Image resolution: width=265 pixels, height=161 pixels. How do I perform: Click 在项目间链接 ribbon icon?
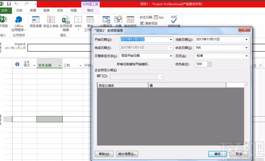tap(66, 20)
